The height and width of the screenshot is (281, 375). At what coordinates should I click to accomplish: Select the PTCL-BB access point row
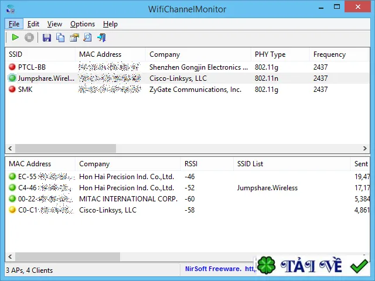187,67
